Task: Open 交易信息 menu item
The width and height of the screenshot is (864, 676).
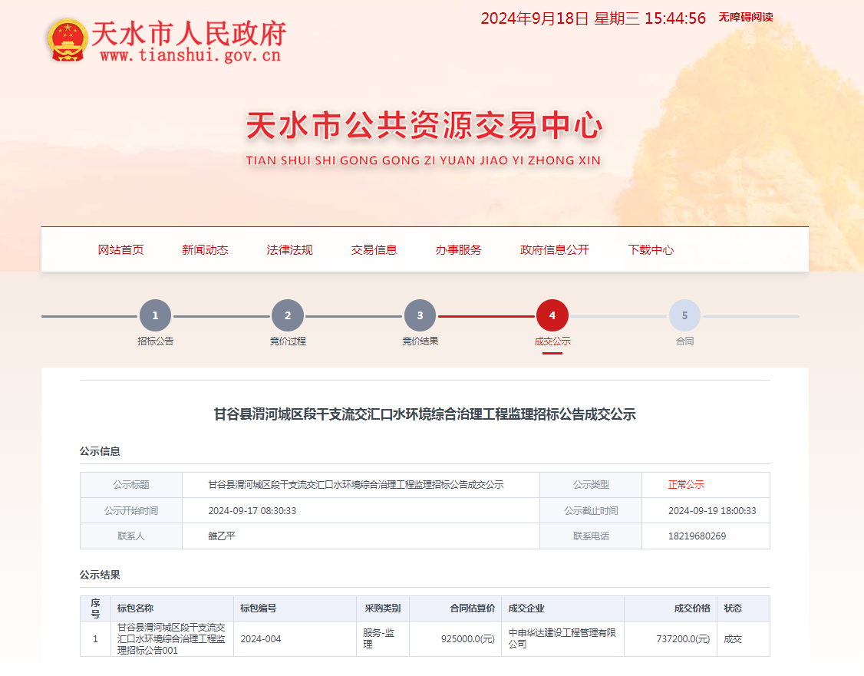Action: click(374, 249)
